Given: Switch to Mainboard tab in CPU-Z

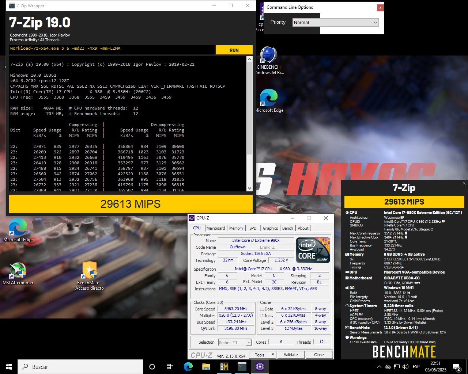Looking at the screenshot, I should click(216, 228).
